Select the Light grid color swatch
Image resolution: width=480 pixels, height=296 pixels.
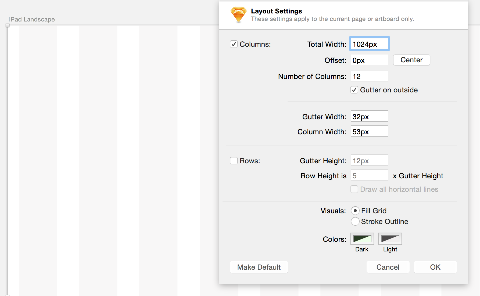tap(390, 239)
